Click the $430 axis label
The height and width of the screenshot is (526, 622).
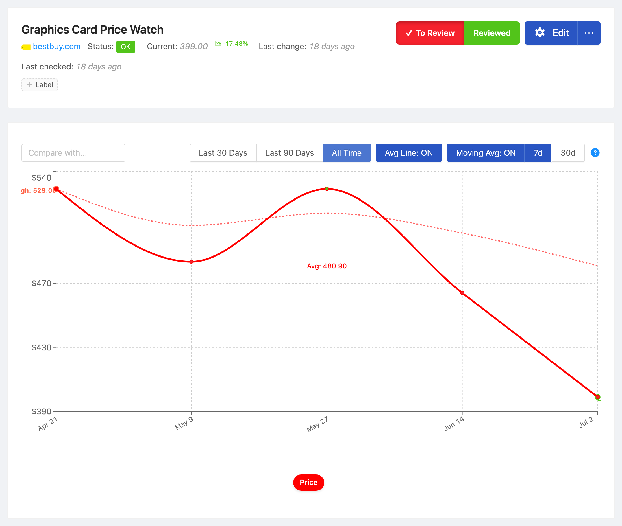41,347
